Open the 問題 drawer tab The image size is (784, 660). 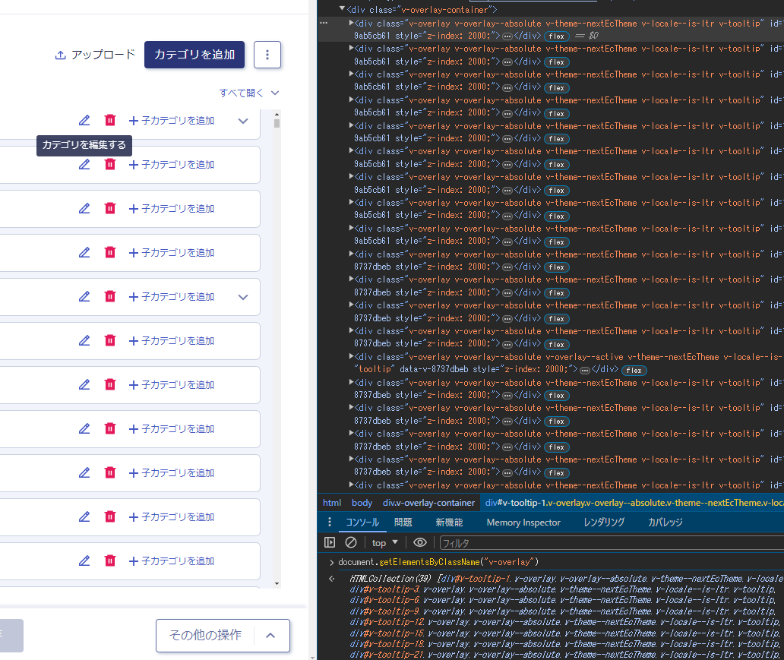[403, 522]
